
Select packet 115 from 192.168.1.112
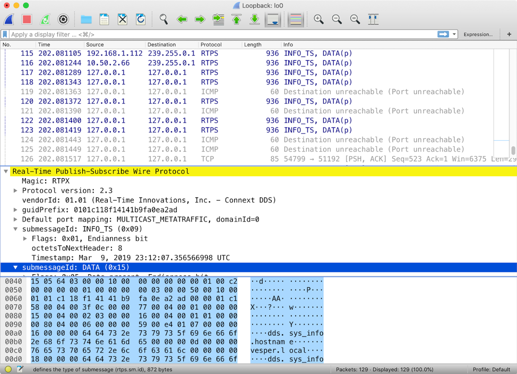pos(247,54)
